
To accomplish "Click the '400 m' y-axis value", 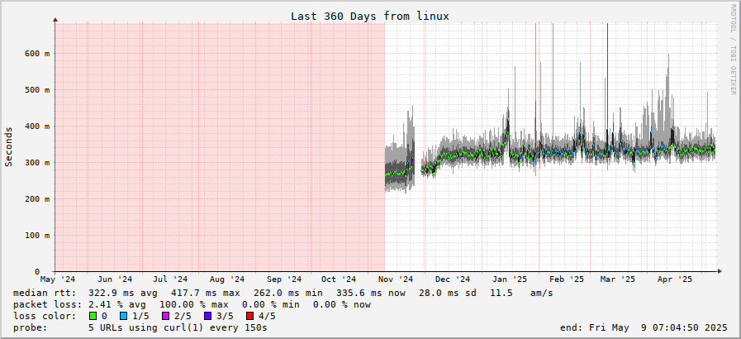I will 37,127.
